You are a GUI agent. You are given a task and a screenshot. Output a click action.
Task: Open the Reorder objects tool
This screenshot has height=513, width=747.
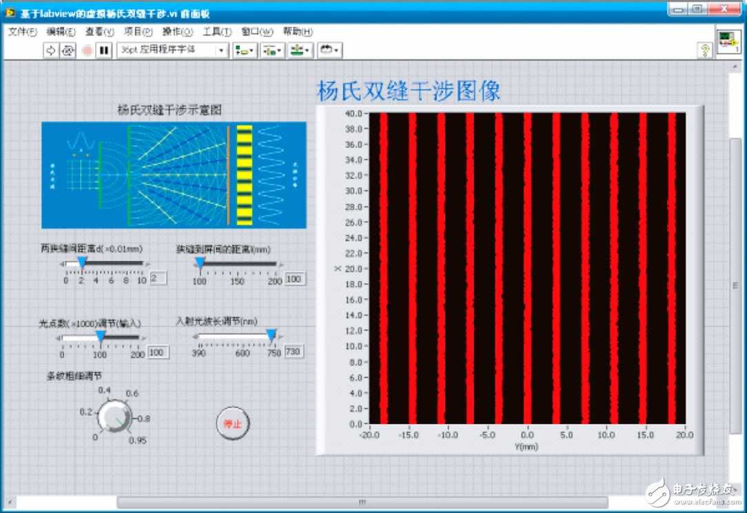(x=329, y=50)
